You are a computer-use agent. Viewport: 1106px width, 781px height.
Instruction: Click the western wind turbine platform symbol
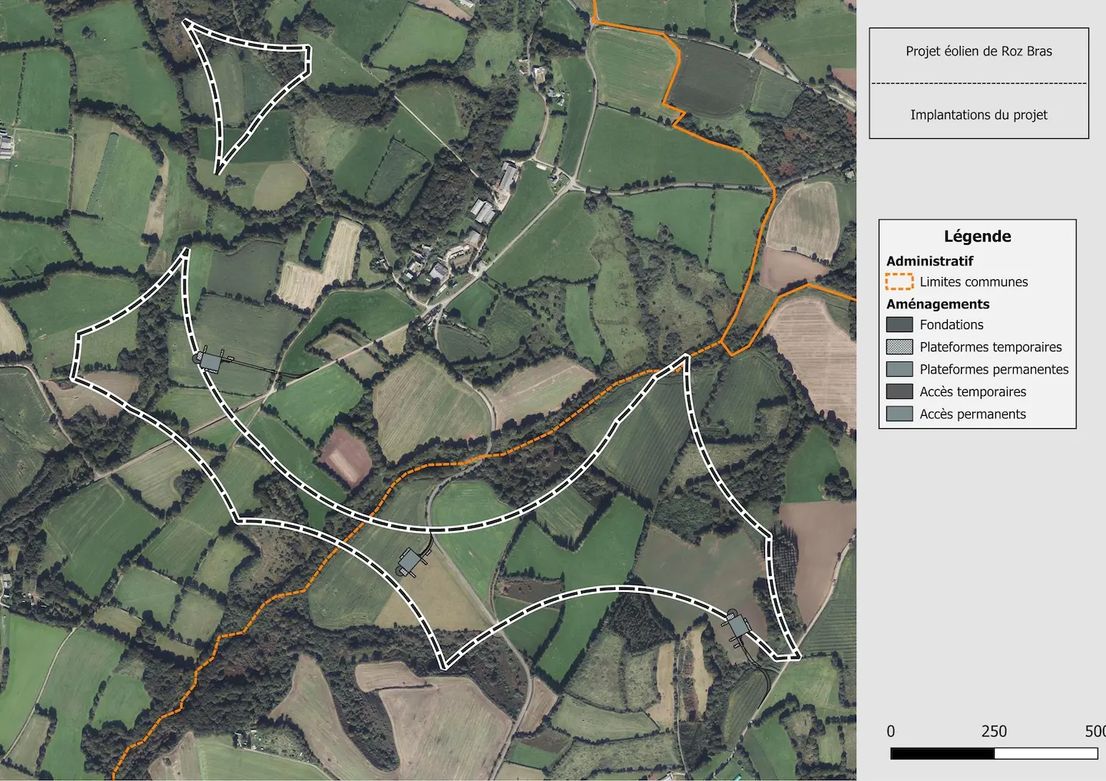(210, 360)
